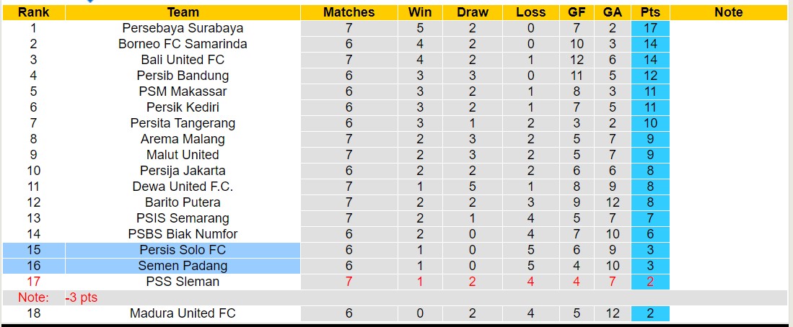Open the PSS Sleman team link
This screenshot has height=327, width=793.
(183, 282)
